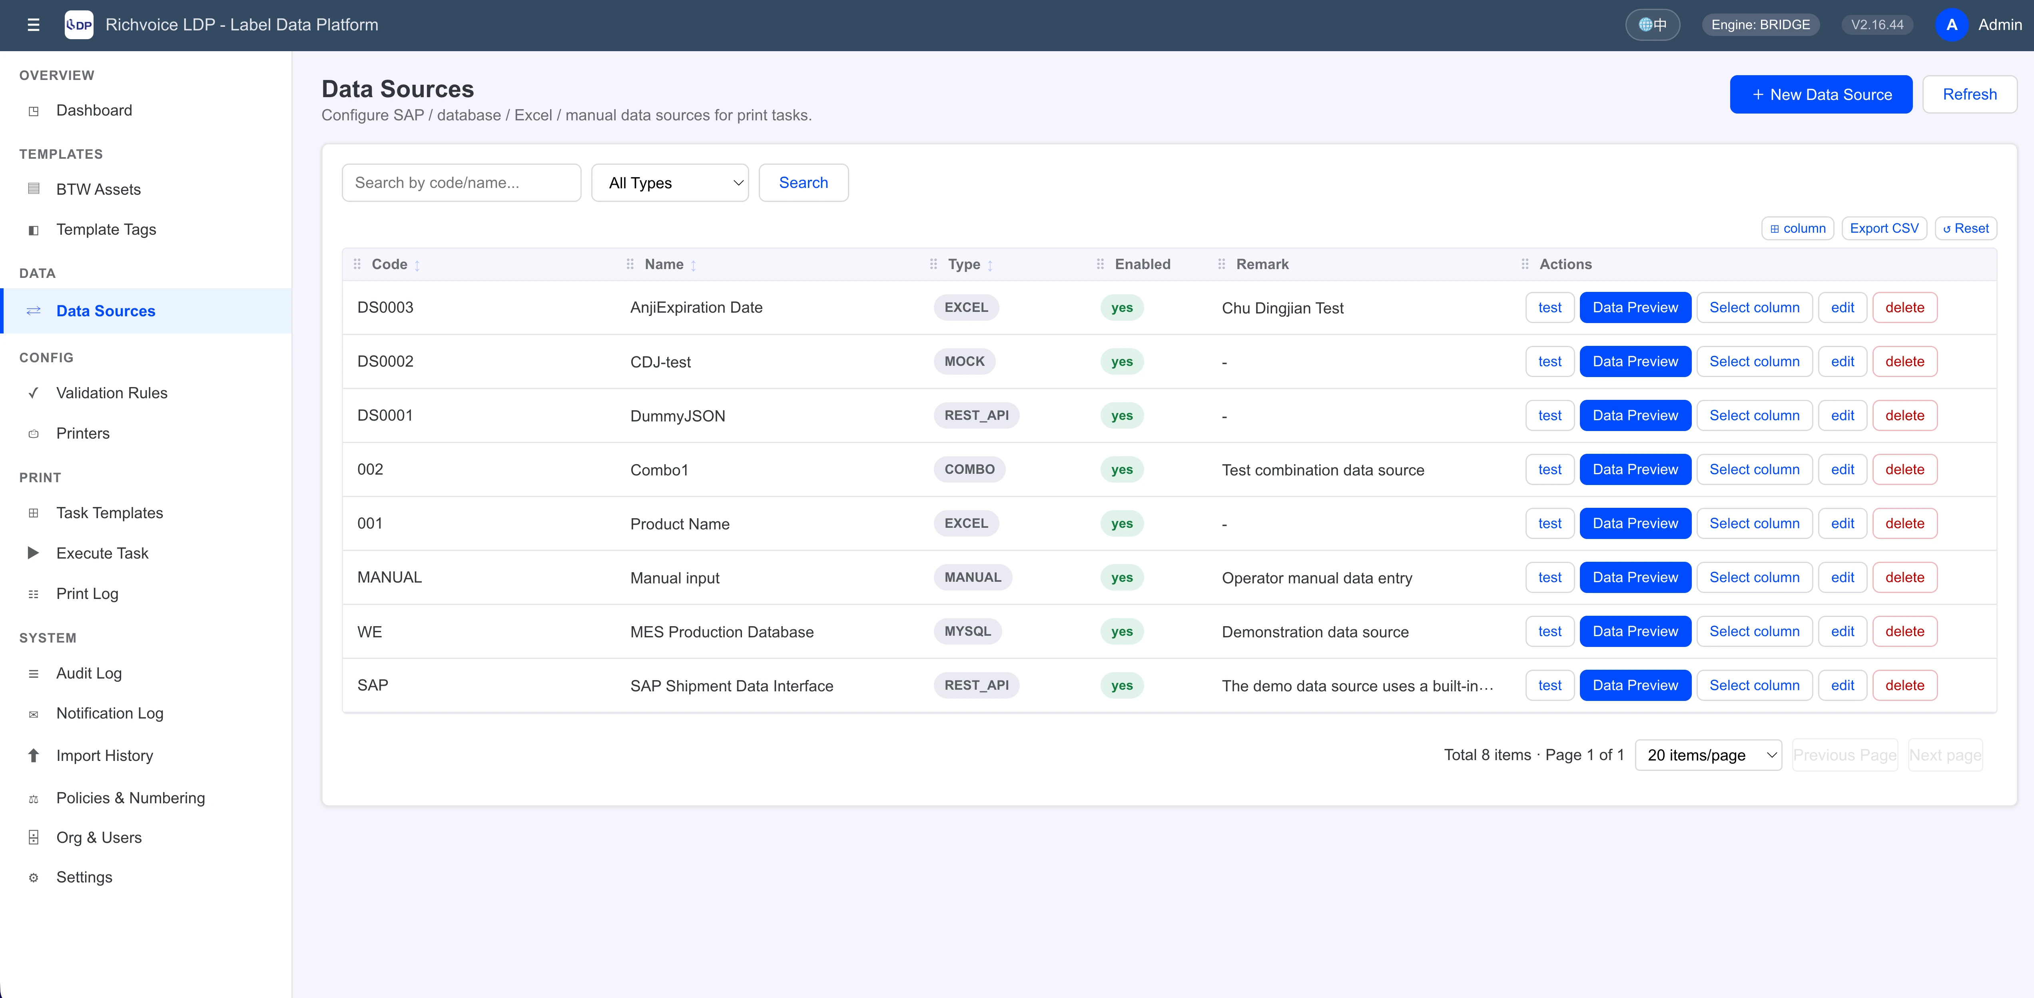The width and height of the screenshot is (2034, 998).
Task: Grab the Type column drag handle
Action: coord(933,264)
